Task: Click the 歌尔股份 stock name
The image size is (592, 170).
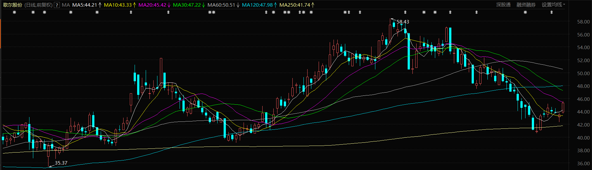Action: (13, 5)
